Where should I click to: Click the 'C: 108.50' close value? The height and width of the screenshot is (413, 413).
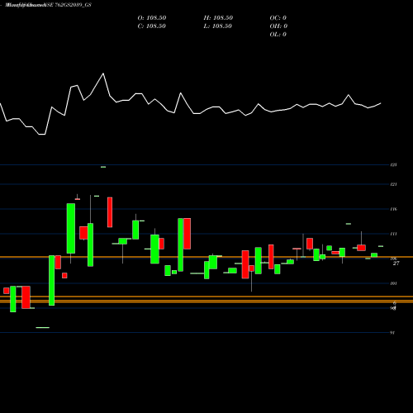pyautogui.click(x=152, y=26)
